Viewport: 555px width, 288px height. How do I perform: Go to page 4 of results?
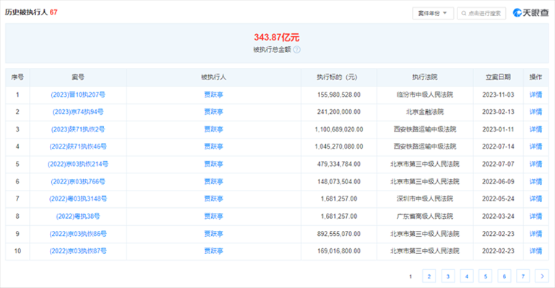467,276
